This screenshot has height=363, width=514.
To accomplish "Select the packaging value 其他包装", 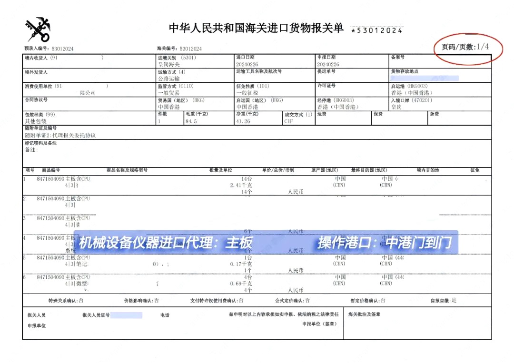I will click(x=36, y=121).
